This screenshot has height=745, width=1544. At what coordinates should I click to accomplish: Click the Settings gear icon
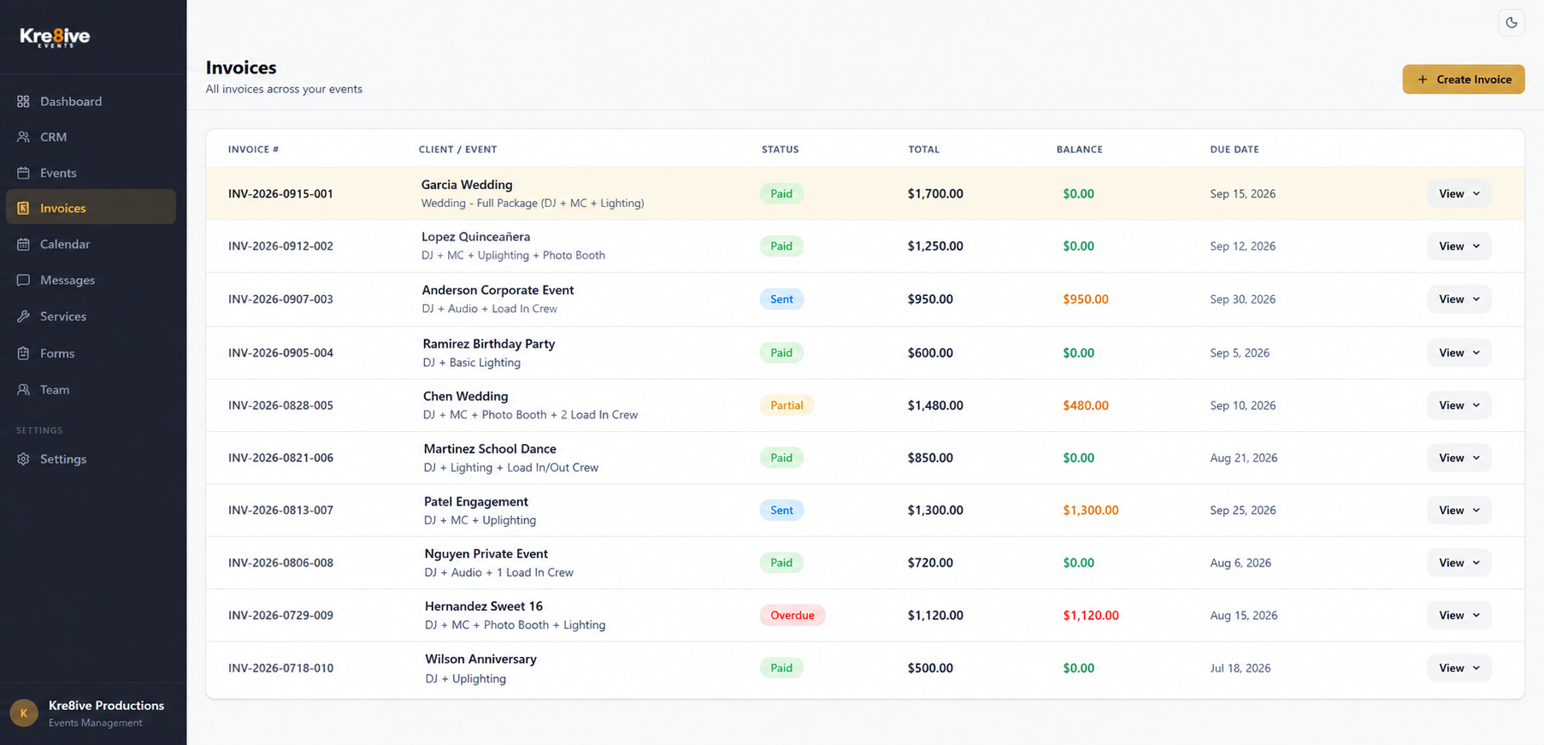click(x=23, y=459)
